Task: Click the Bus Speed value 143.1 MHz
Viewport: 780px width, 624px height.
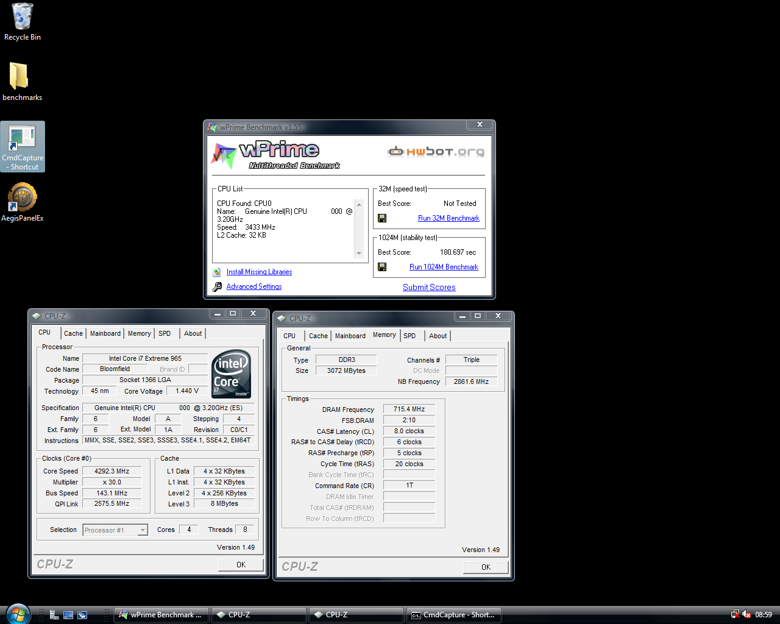Action: point(112,493)
